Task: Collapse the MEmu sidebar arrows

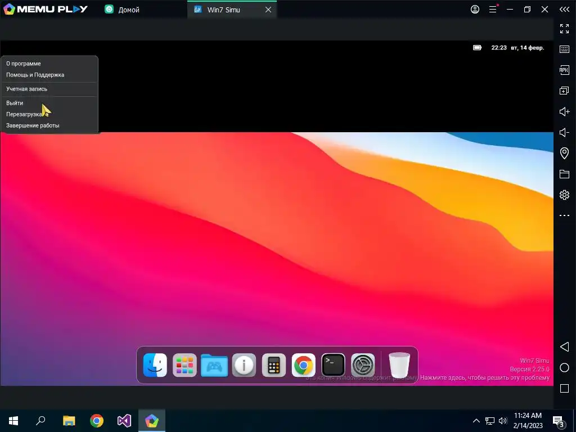Action: click(x=564, y=10)
